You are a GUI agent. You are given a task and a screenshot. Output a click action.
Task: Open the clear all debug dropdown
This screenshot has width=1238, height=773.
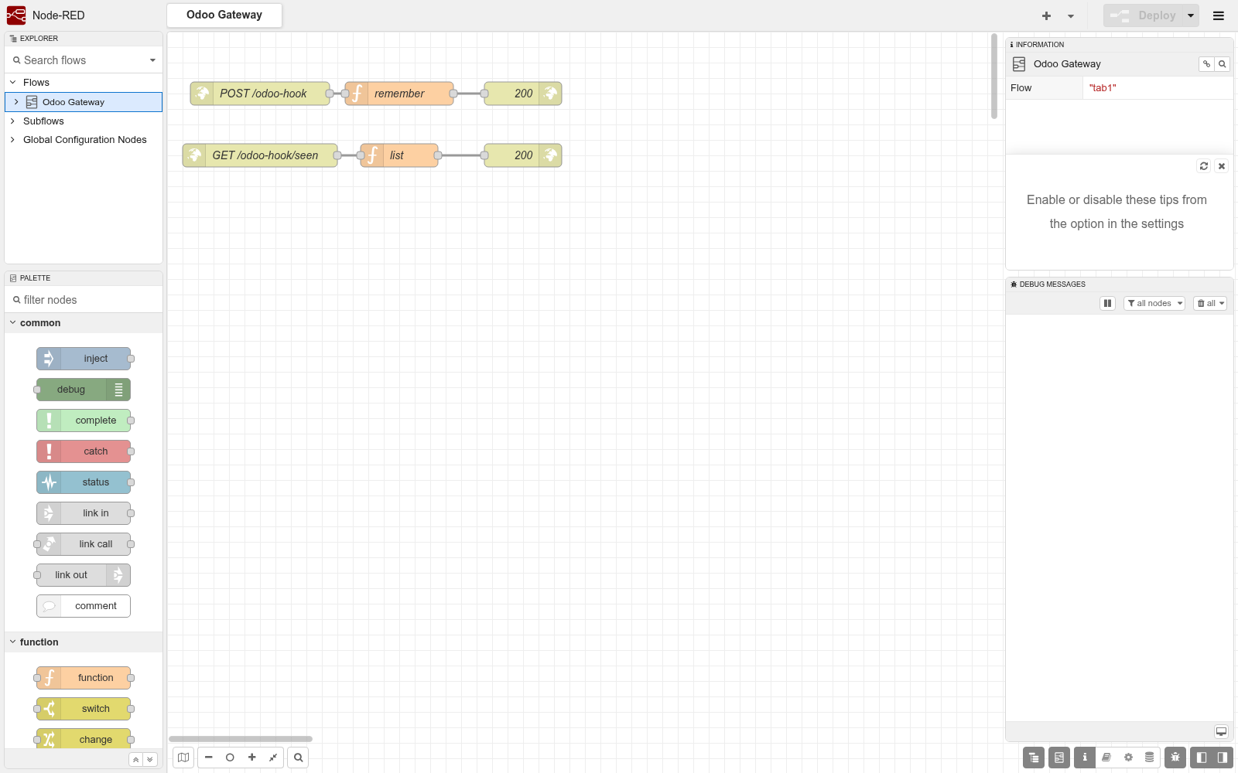1210,304
